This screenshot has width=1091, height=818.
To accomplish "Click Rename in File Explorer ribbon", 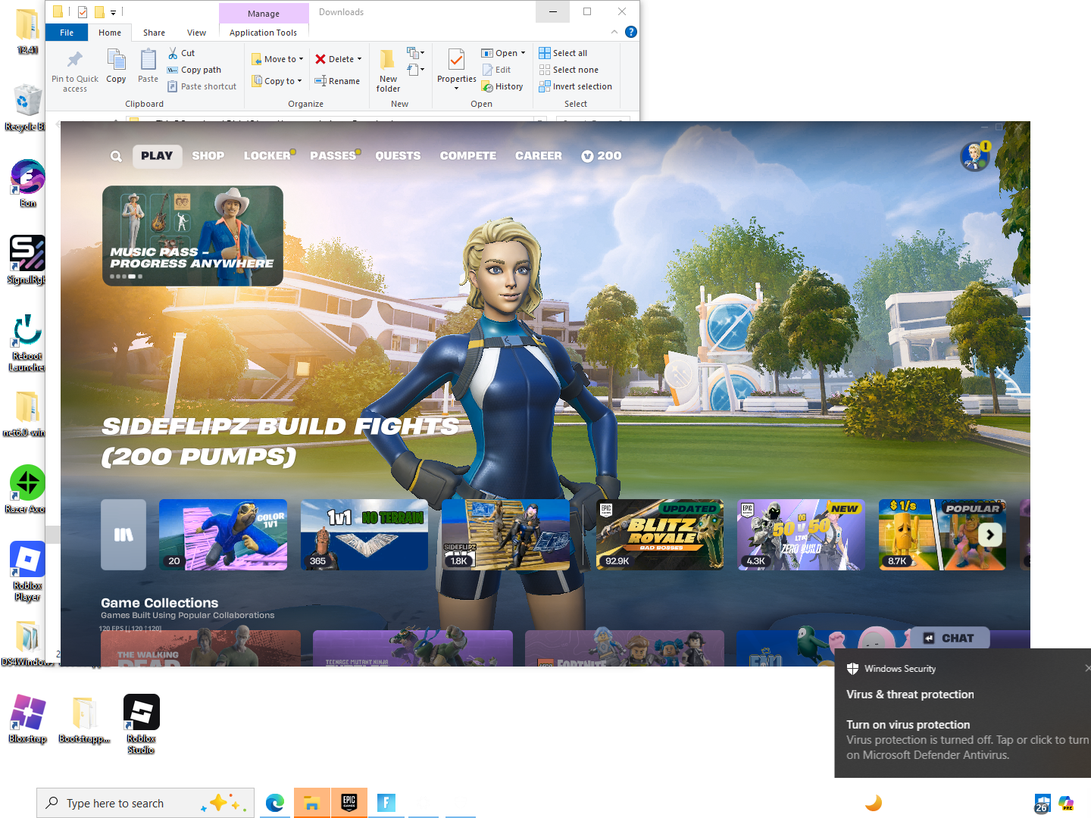I will [x=337, y=81].
